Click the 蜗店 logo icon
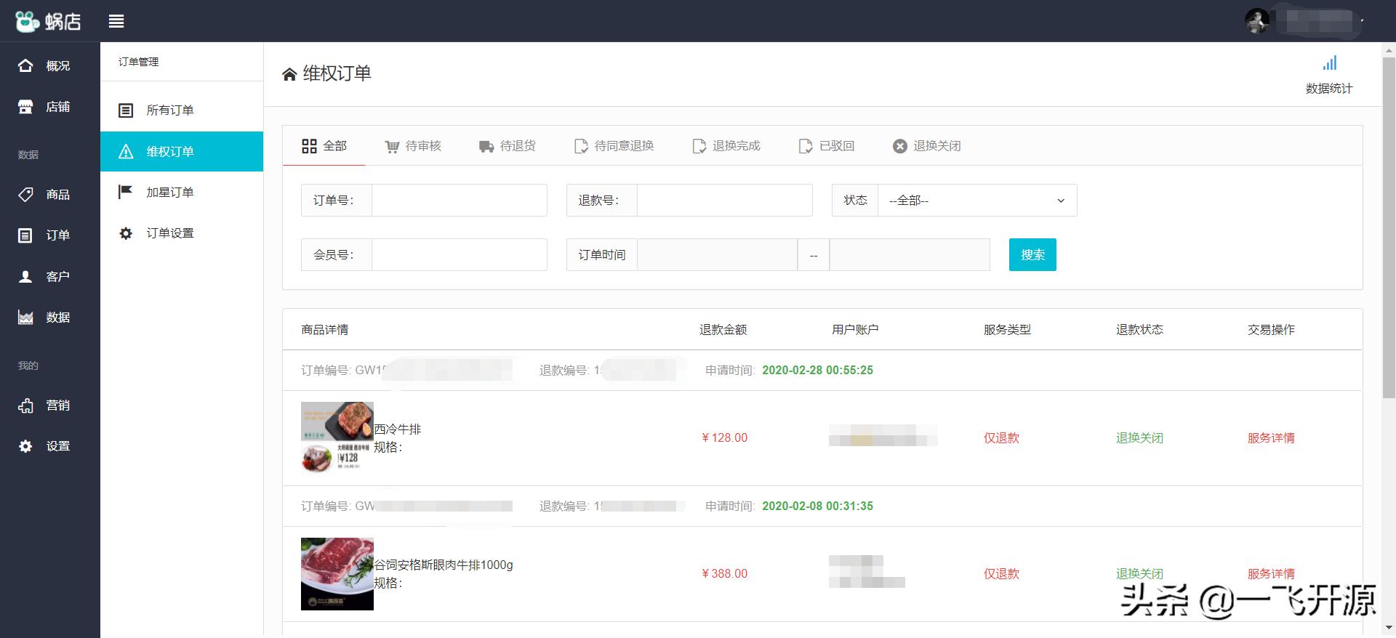Screen dimensions: 1396x638 (27, 21)
